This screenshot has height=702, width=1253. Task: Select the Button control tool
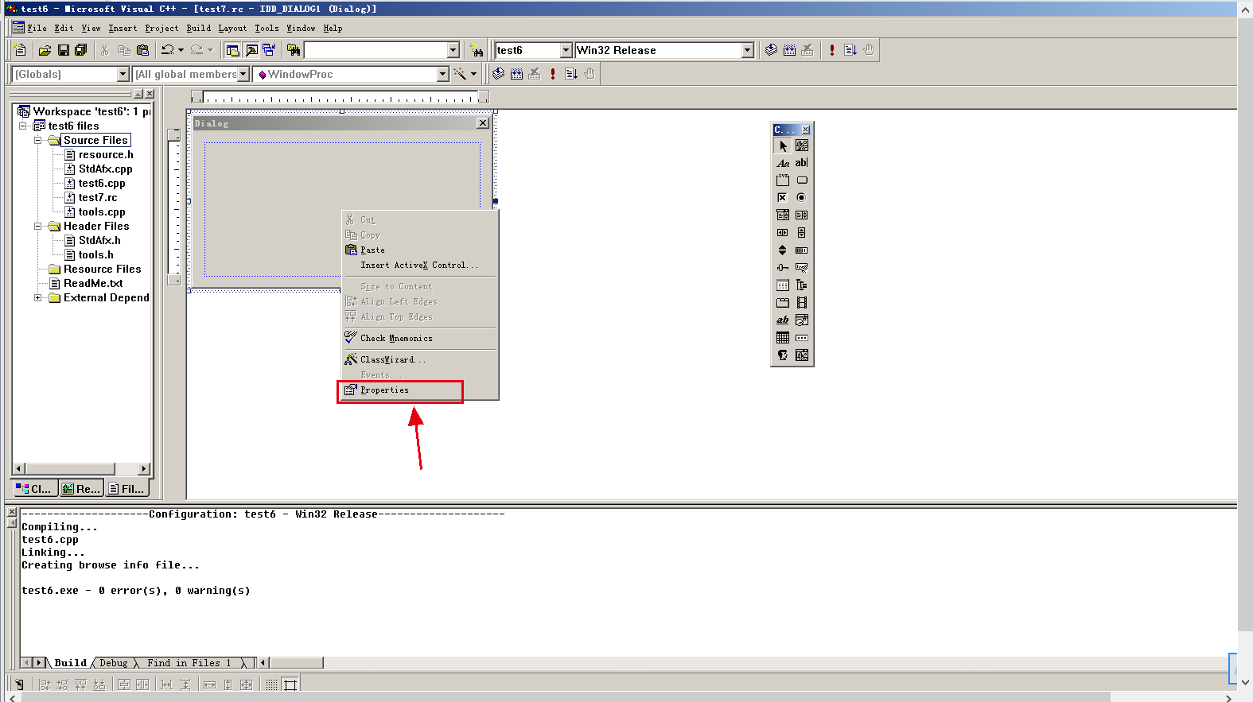point(802,180)
